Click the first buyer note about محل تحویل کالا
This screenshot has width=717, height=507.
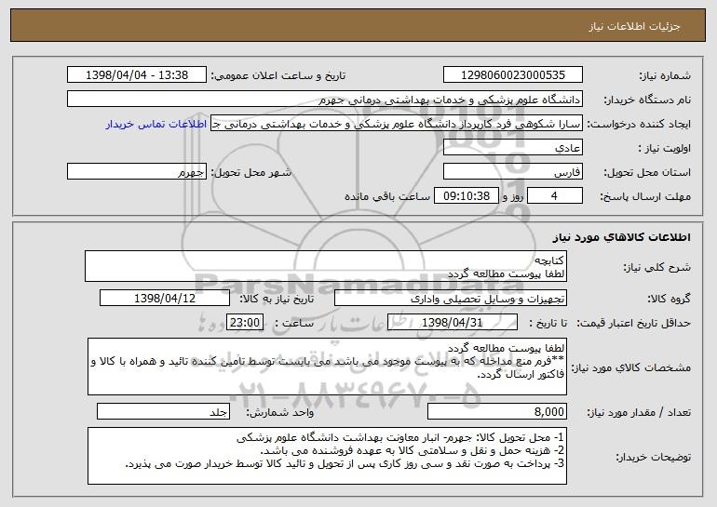click(x=400, y=437)
